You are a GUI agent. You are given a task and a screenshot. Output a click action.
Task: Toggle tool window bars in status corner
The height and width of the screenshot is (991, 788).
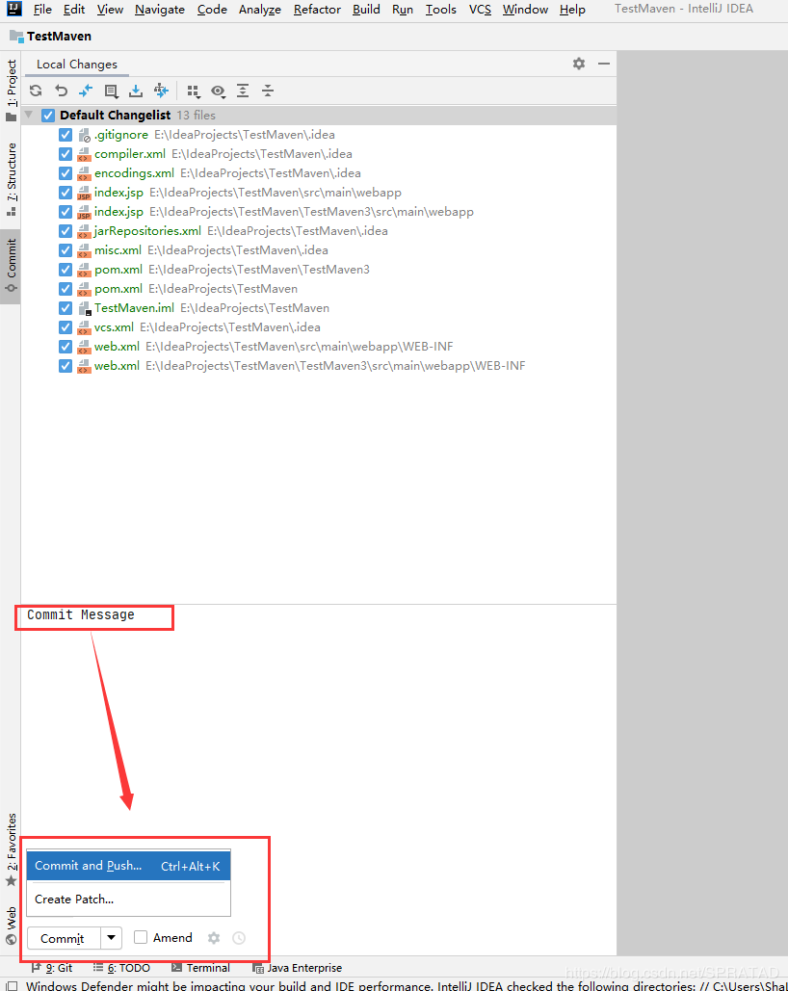[x=12, y=985]
